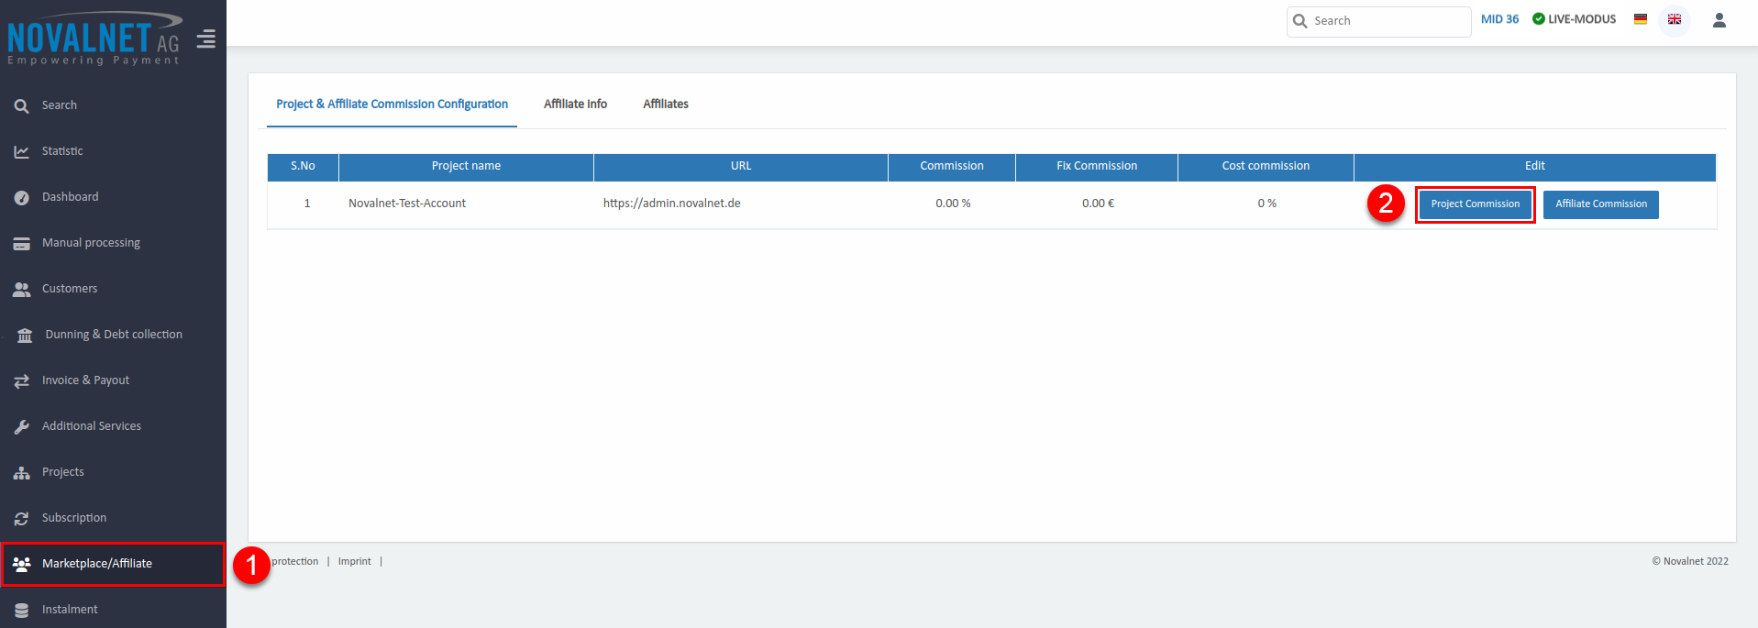The image size is (1758, 628).
Task: Click the Additional Services wrench icon
Action: [22, 426]
